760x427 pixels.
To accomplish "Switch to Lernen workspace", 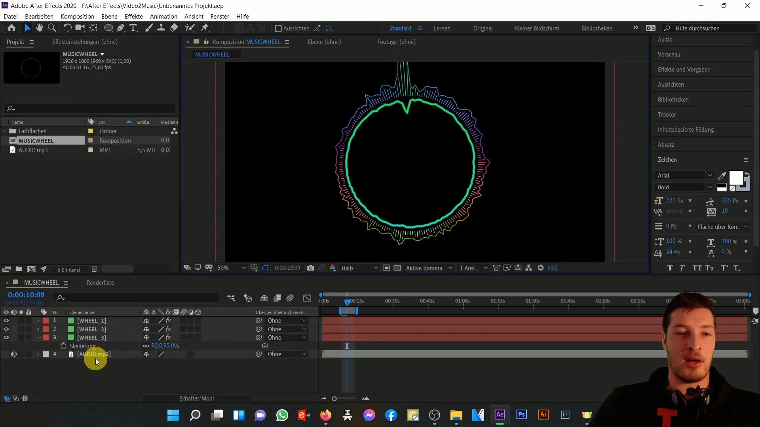I will [442, 28].
